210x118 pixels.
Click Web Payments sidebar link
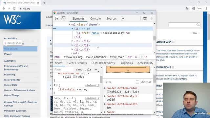[x=12, y=80]
